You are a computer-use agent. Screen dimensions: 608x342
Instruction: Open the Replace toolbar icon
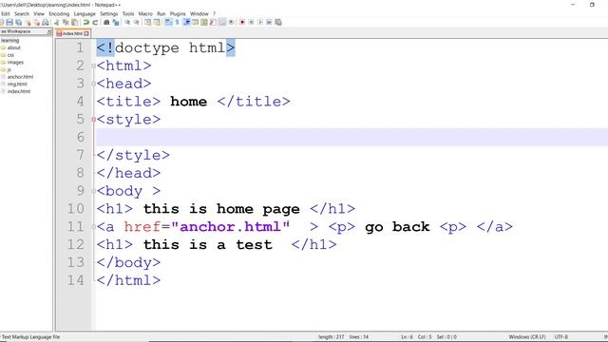click(116, 22)
